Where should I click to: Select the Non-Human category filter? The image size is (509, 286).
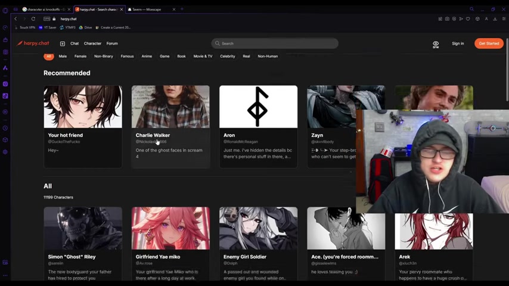click(268, 56)
